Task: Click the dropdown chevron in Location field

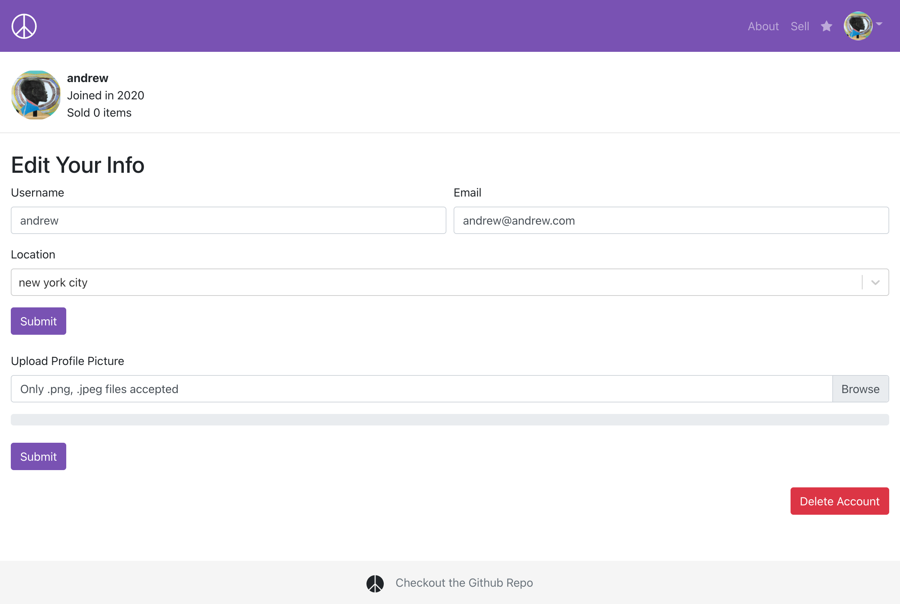Action: pyautogui.click(x=874, y=282)
